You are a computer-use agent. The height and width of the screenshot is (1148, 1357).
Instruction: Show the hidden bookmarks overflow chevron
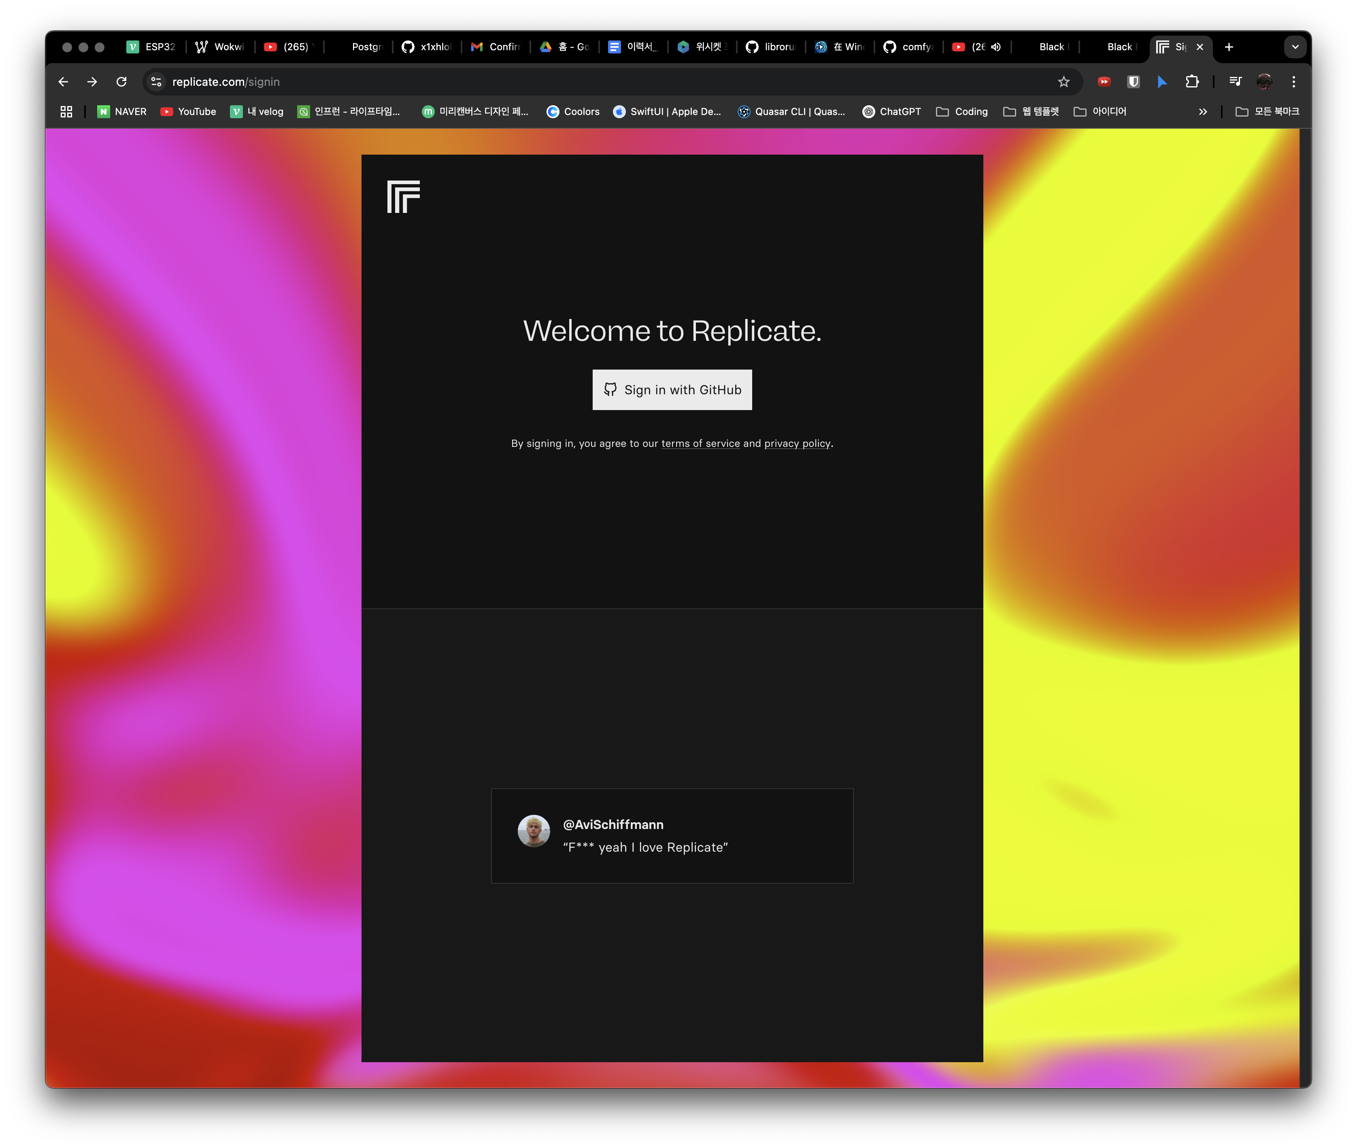(x=1202, y=112)
